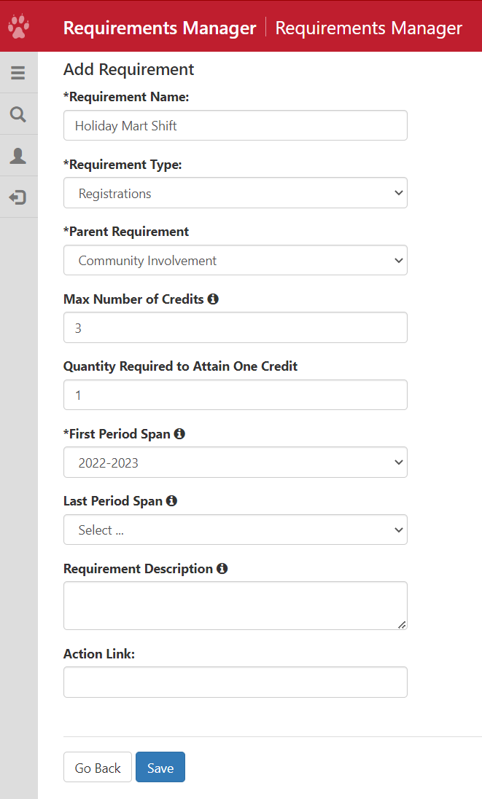Click the search magnifier sidebar icon
This screenshot has width=482, height=799.
[18, 114]
